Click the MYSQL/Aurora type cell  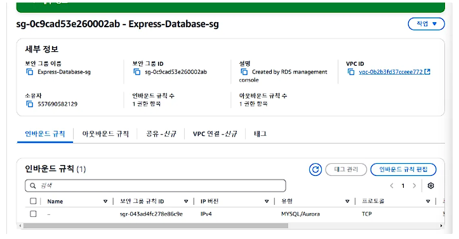[x=300, y=214]
